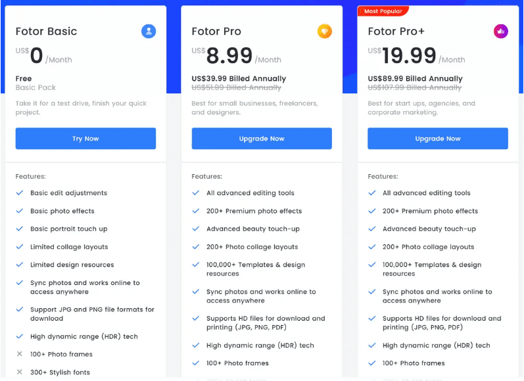524x381 pixels.
Task: Click Pro Supports HD files for download feature
Action: pyautogui.click(x=266, y=323)
